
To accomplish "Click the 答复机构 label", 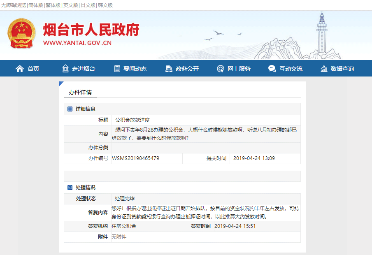I will pyautogui.click(x=98, y=226).
